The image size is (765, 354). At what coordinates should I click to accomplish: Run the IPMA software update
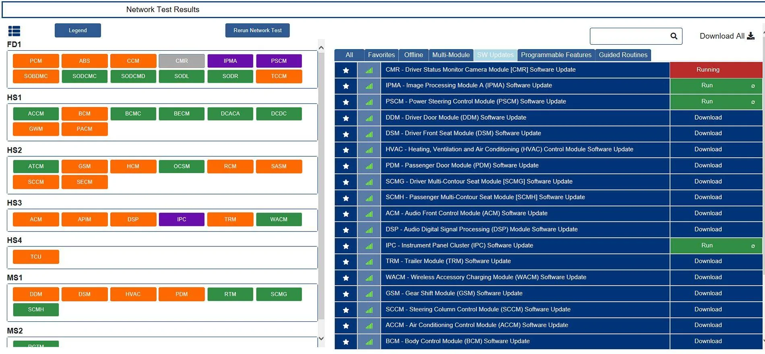[x=707, y=86]
